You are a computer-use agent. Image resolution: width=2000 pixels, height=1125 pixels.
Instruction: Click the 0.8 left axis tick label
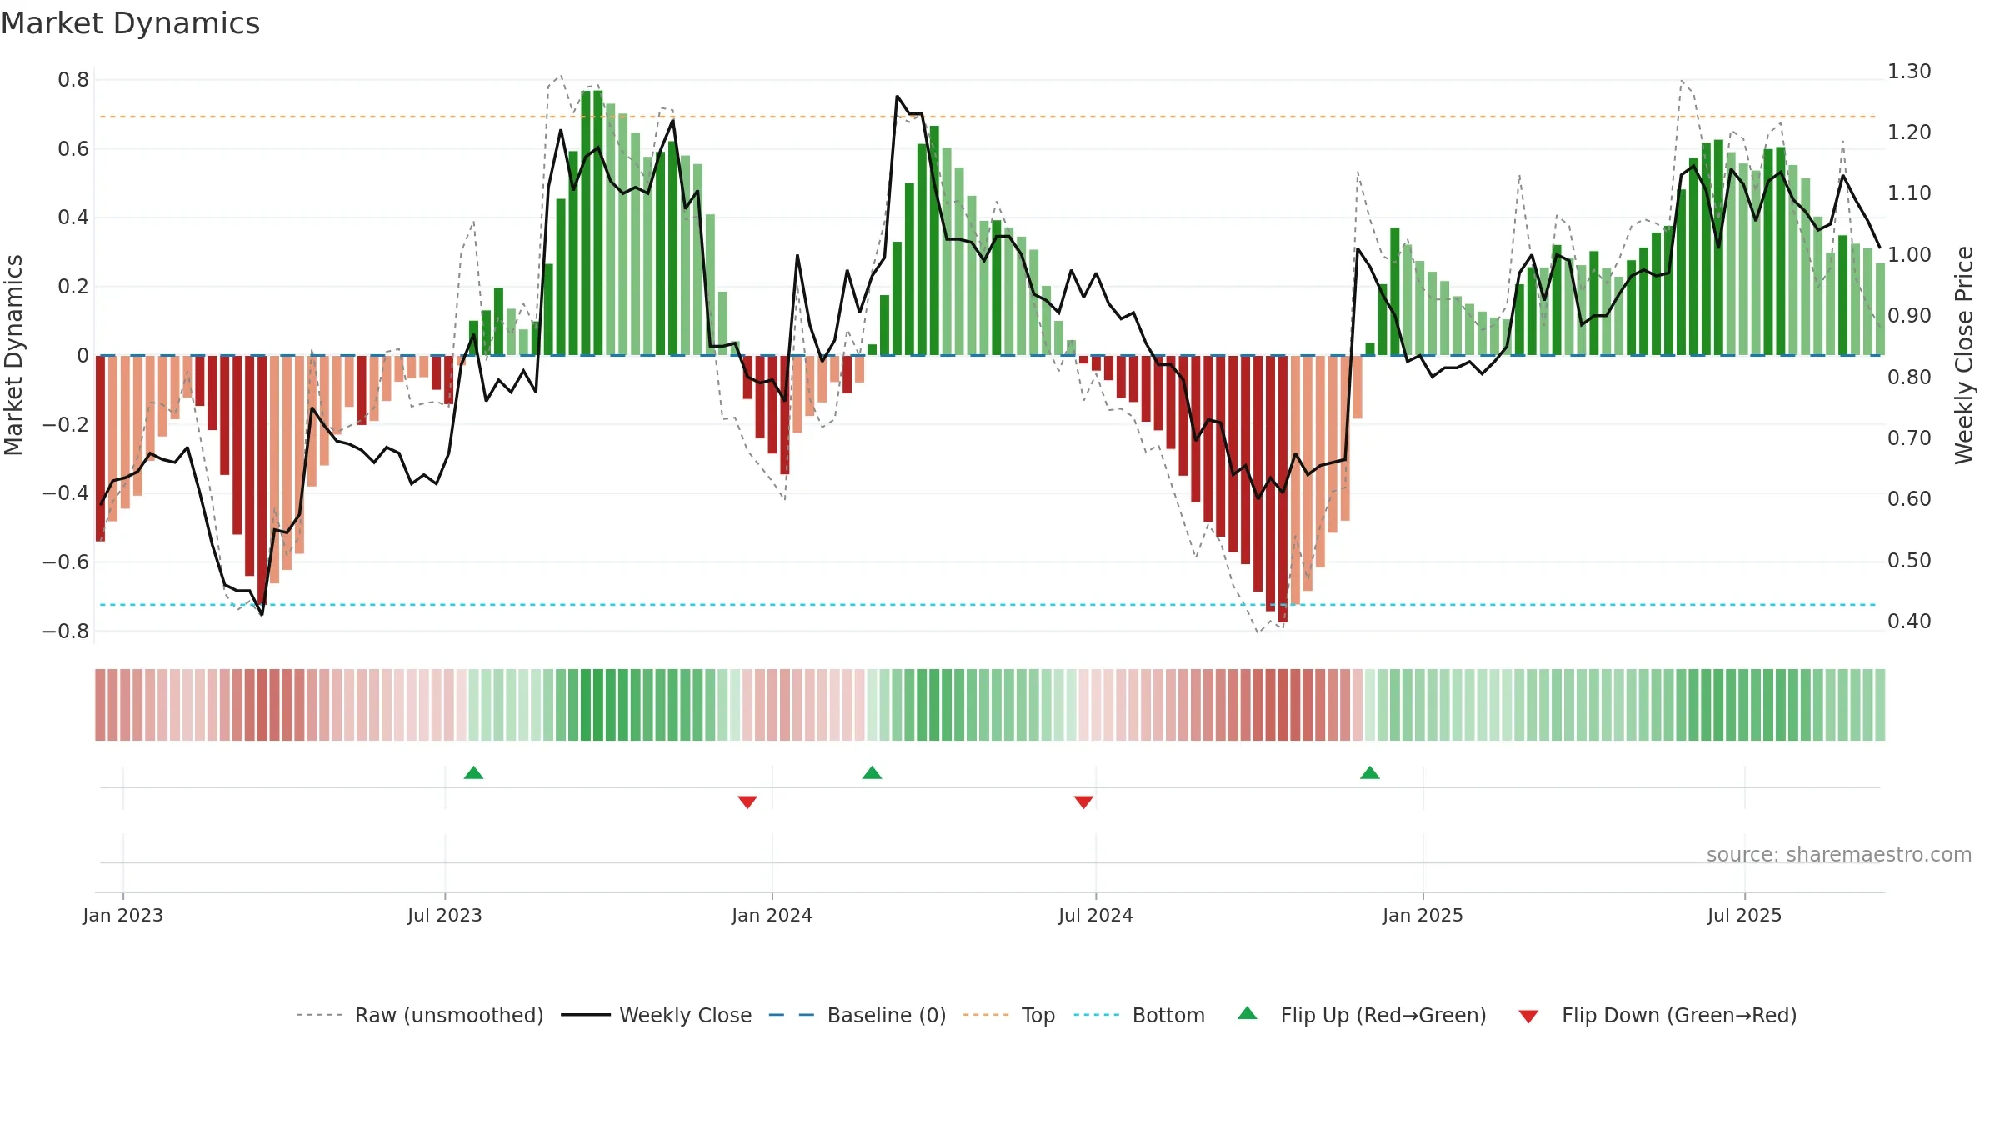click(x=73, y=80)
